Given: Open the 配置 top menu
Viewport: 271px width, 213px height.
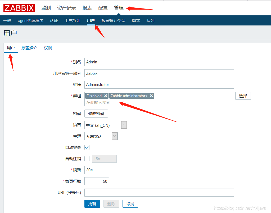Looking at the screenshot, I should (103, 8).
